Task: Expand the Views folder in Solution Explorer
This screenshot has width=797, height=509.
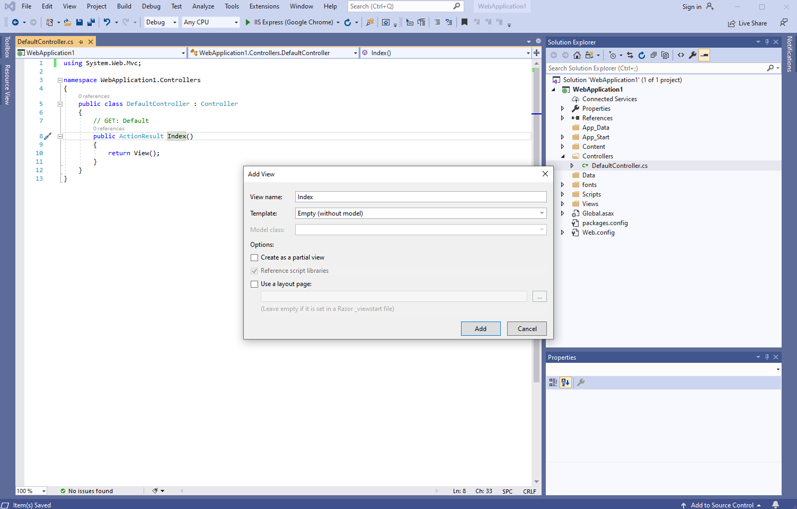Action: (562, 204)
